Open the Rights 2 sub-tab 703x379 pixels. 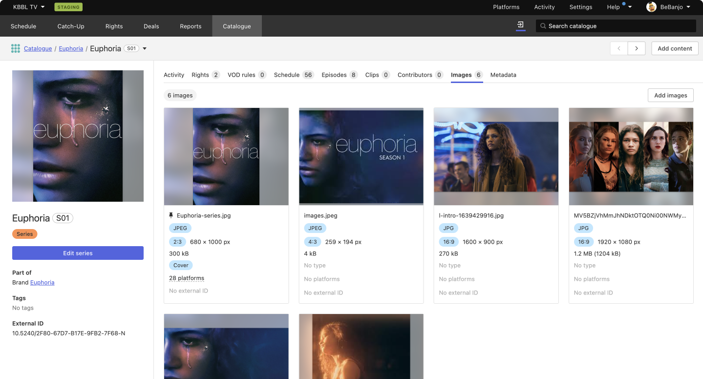[x=206, y=75]
